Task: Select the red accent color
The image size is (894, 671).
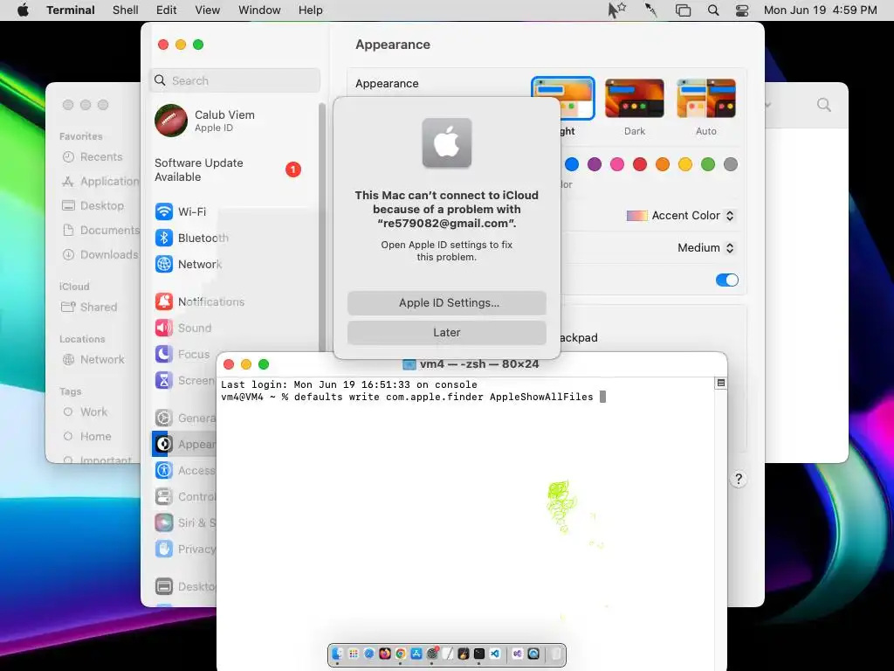Action: point(640,164)
